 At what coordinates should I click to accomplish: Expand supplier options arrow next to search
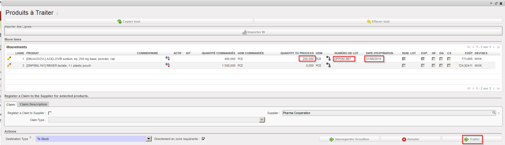click(499, 113)
